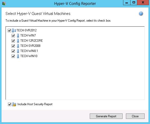Select the TECH-WIN8.1 tree label
150x124 pixels.
coord(29,51)
